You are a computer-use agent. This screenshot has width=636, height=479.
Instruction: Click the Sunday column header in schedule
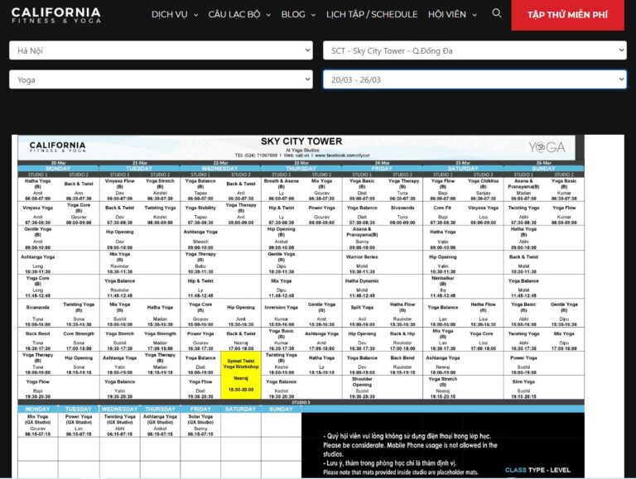coord(543,169)
